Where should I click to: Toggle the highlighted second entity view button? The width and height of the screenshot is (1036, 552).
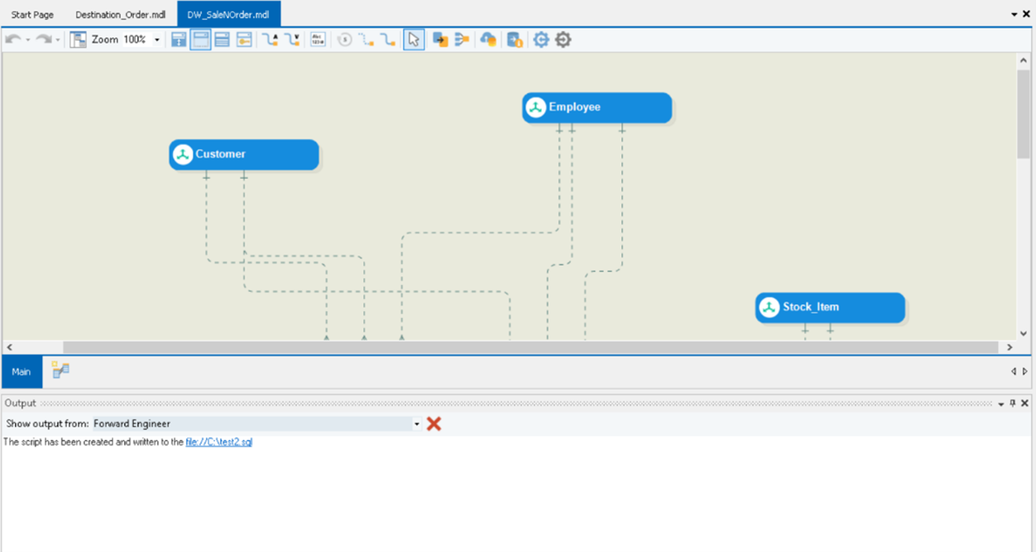[200, 40]
